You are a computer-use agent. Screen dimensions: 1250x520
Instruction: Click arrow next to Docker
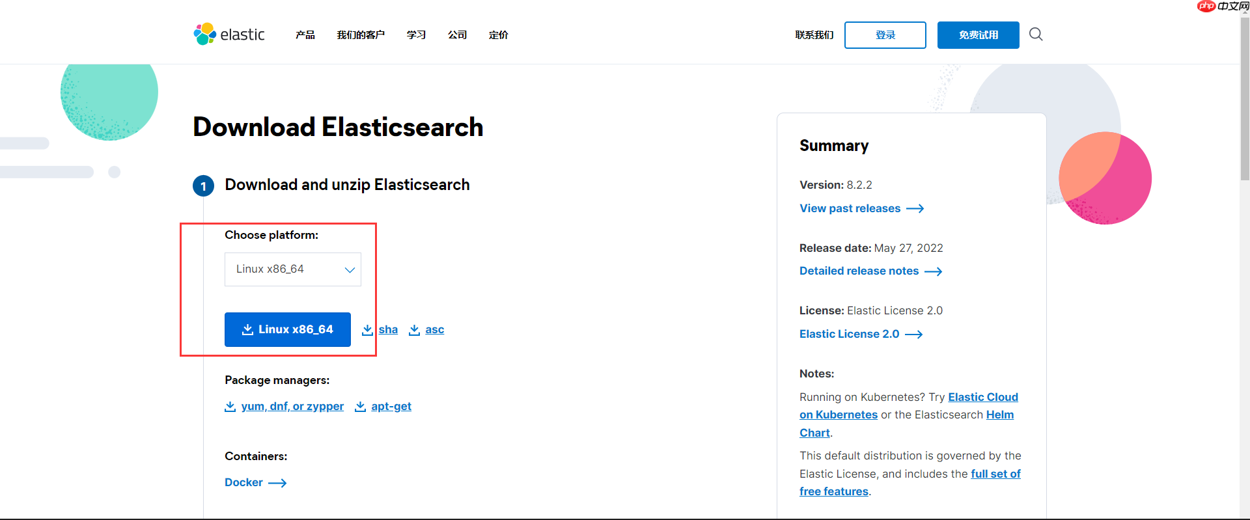(x=277, y=483)
